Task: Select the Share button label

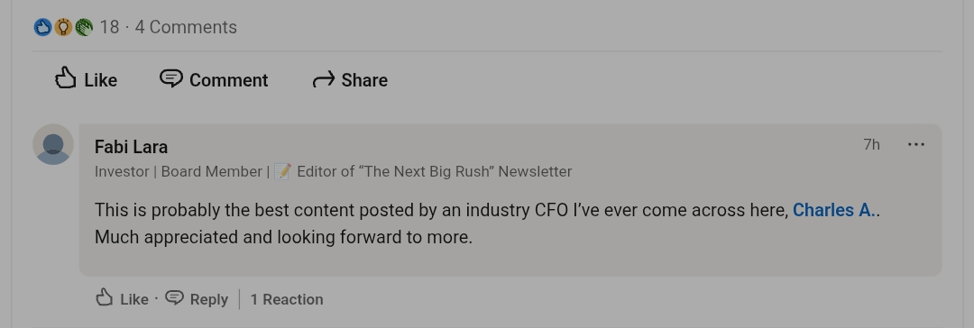Action: 364,80
